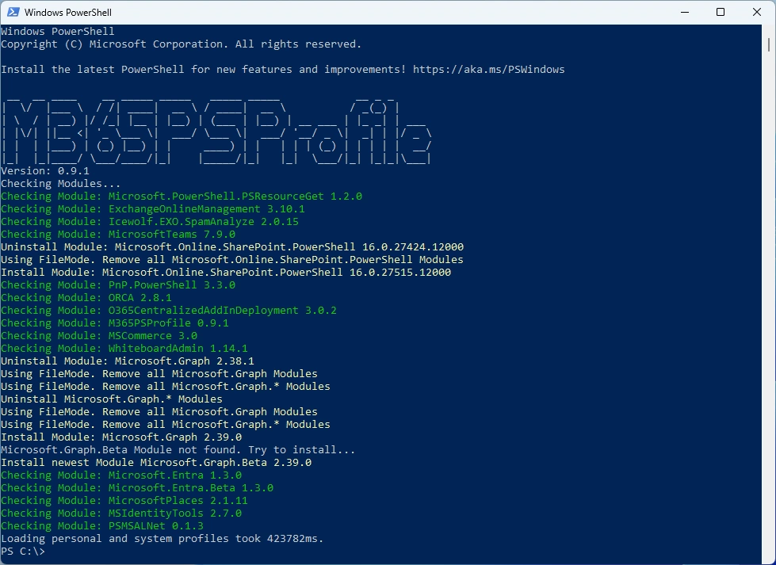This screenshot has width=776, height=565.
Task: Click the PowerShell icon in title bar
Action: point(13,12)
